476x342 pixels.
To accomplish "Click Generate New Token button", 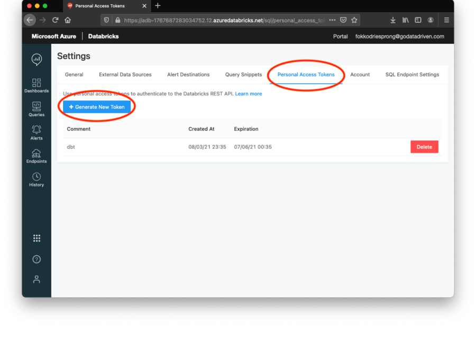I will (97, 107).
